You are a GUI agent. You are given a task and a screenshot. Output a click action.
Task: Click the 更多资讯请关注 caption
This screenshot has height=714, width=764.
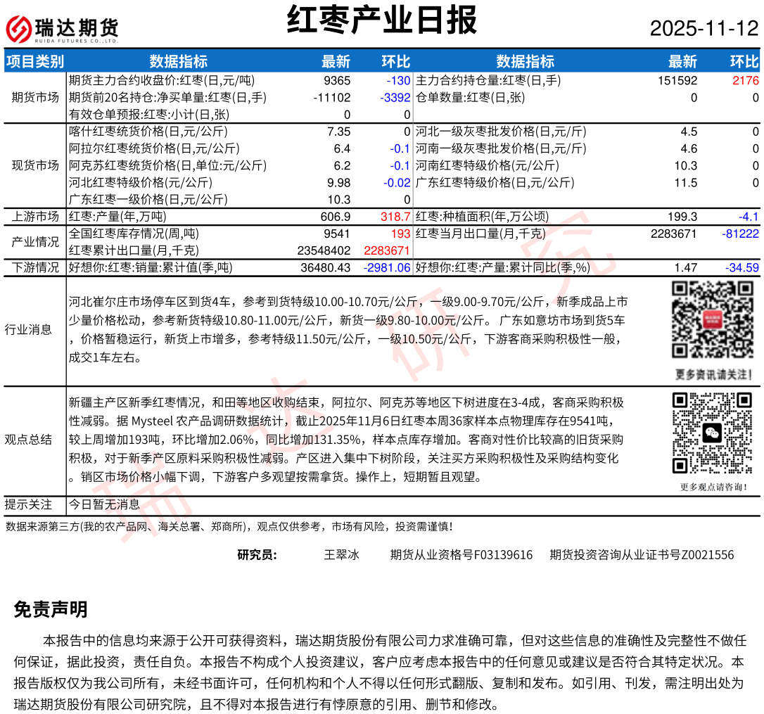[x=711, y=374]
